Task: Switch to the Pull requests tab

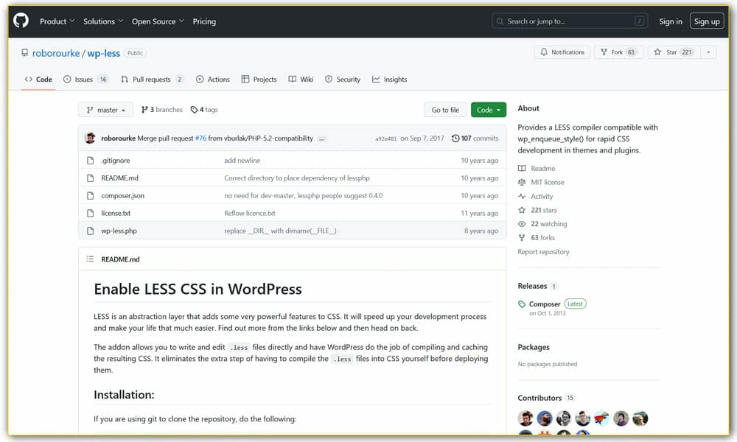Action: coord(152,79)
